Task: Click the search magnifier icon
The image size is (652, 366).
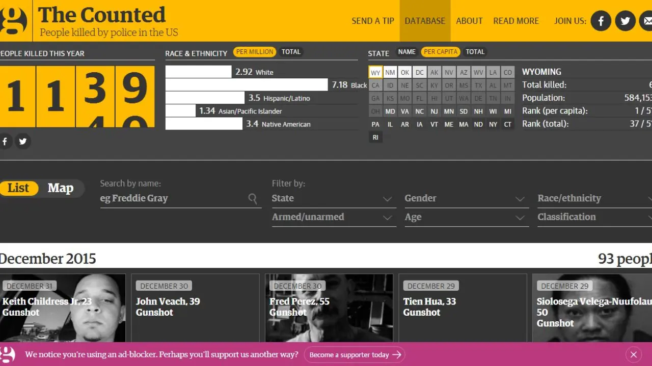Action: [253, 198]
